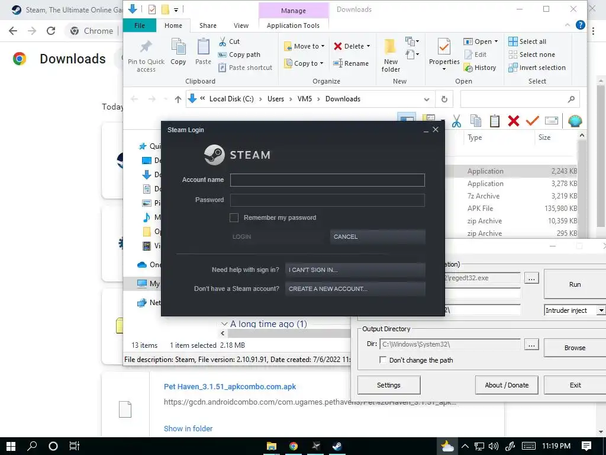Image resolution: width=606 pixels, height=455 pixels.
Task: Click Select none in the ribbon
Action: click(x=531, y=55)
